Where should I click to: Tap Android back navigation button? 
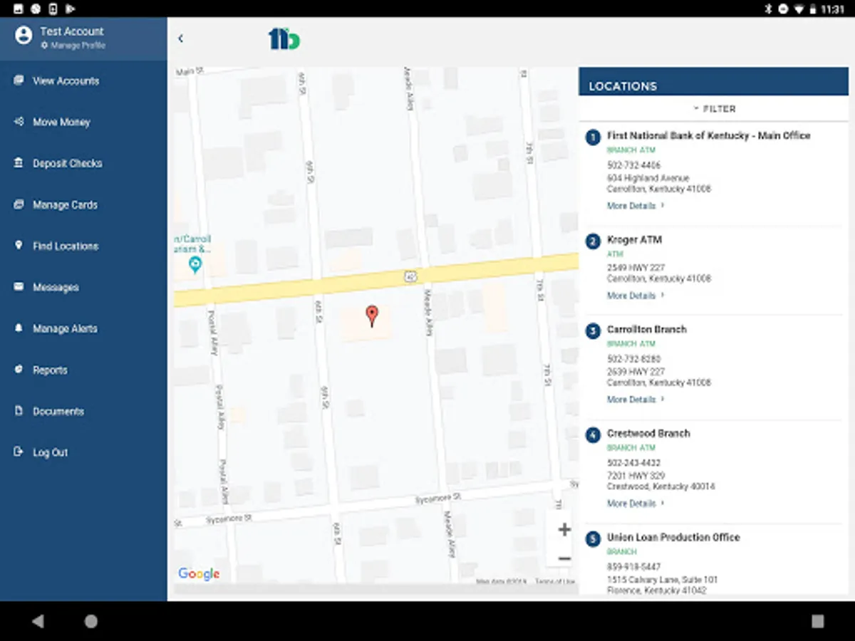point(38,621)
